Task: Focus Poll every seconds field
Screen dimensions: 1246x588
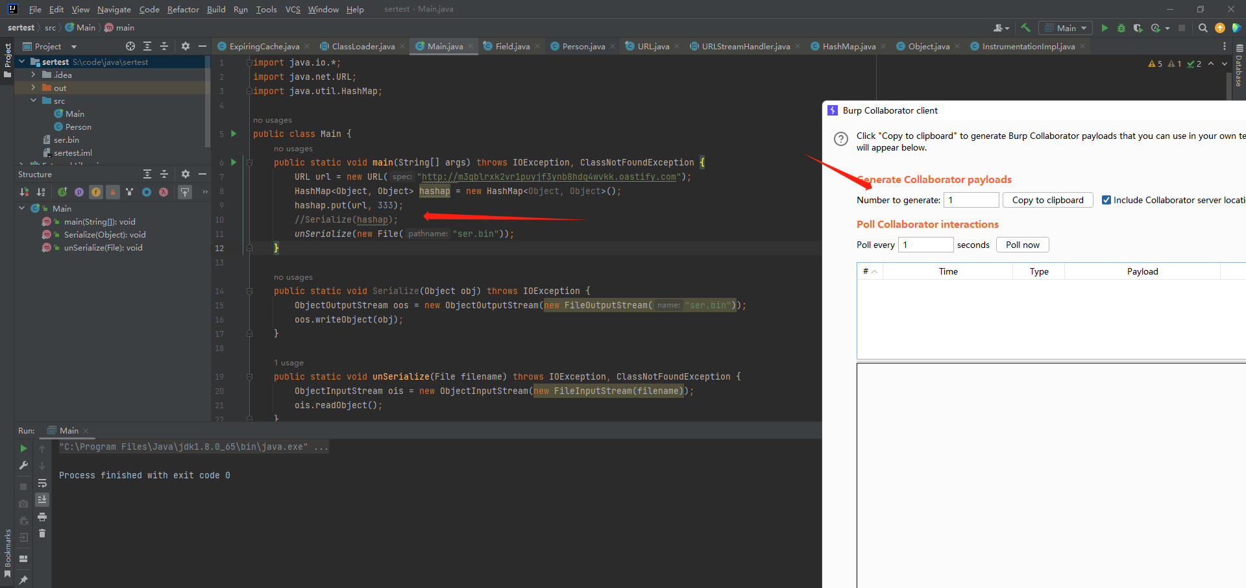Action: pos(925,245)
